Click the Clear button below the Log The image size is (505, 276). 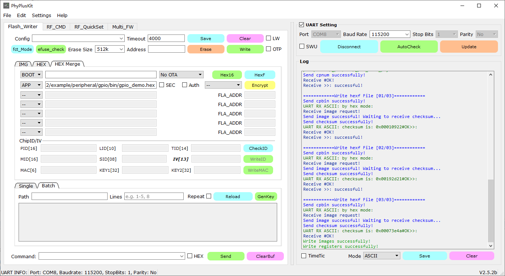tap(472, 256)
